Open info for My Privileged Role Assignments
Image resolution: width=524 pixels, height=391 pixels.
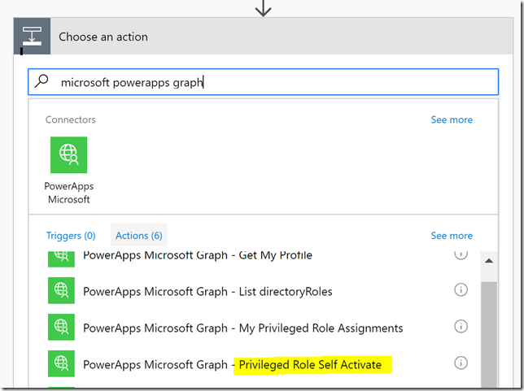pos(461,326)
